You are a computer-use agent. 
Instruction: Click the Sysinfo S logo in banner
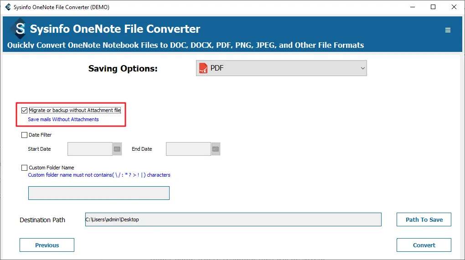tap(20, 29)
